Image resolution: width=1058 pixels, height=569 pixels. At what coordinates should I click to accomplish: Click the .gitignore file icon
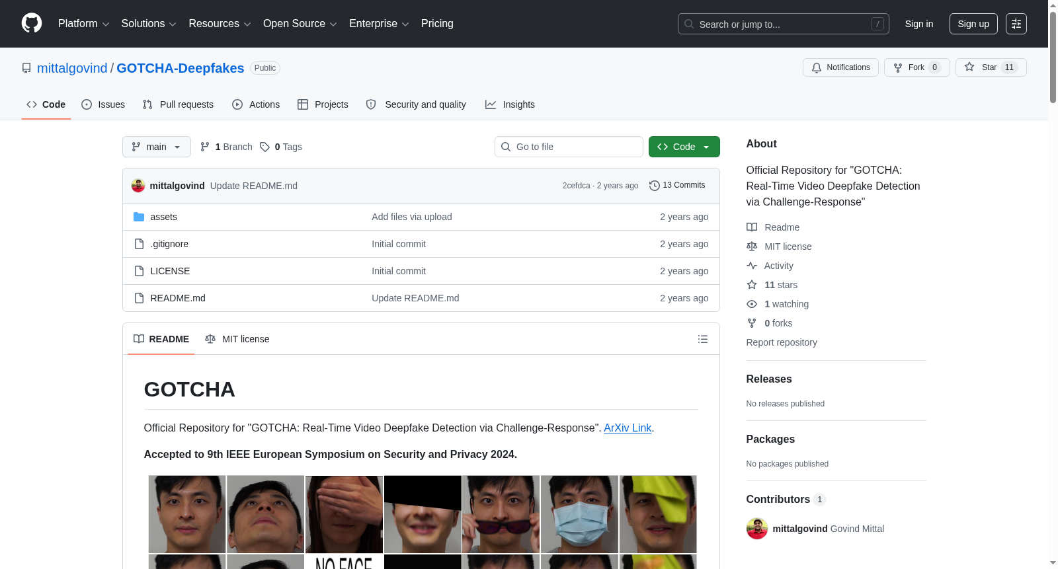(x=139, y=244)
